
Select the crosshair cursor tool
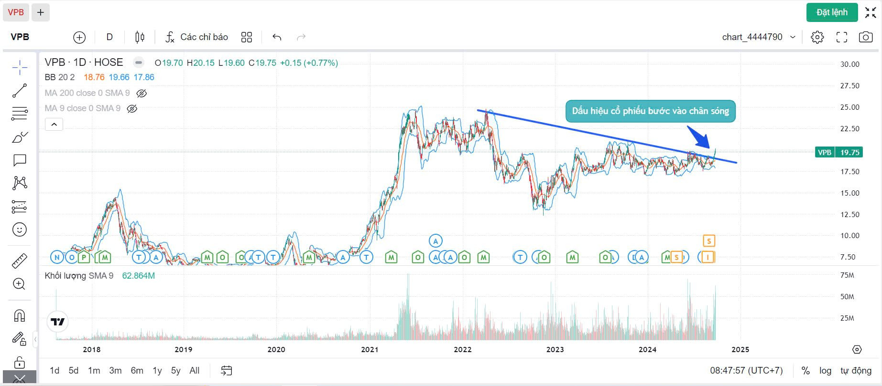pos(20,68)
